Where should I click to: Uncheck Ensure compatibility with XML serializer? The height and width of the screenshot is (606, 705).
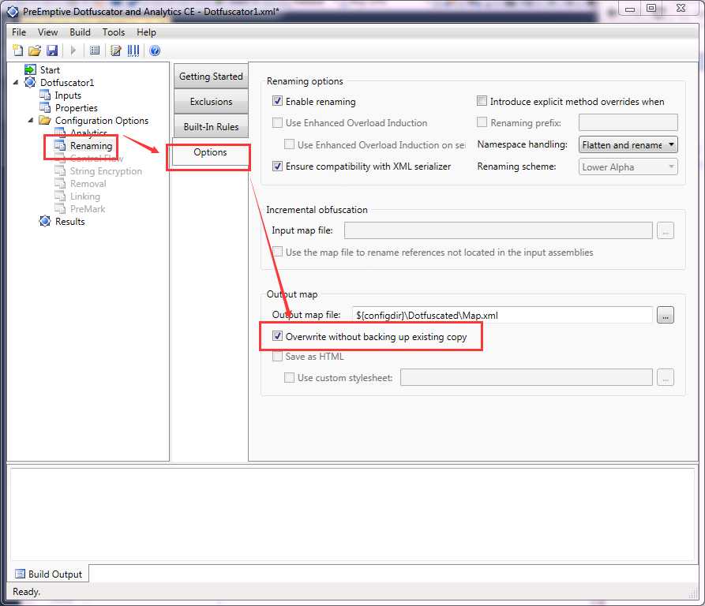coord(277,166)
